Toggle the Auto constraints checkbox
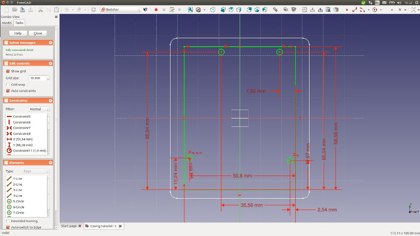420x236 pixels. [8, 91]
